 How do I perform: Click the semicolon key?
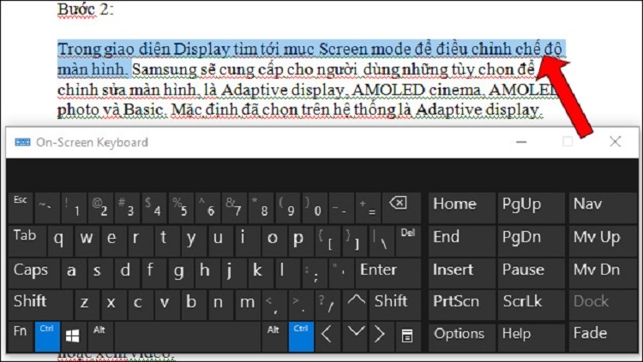tap(314, 273)
